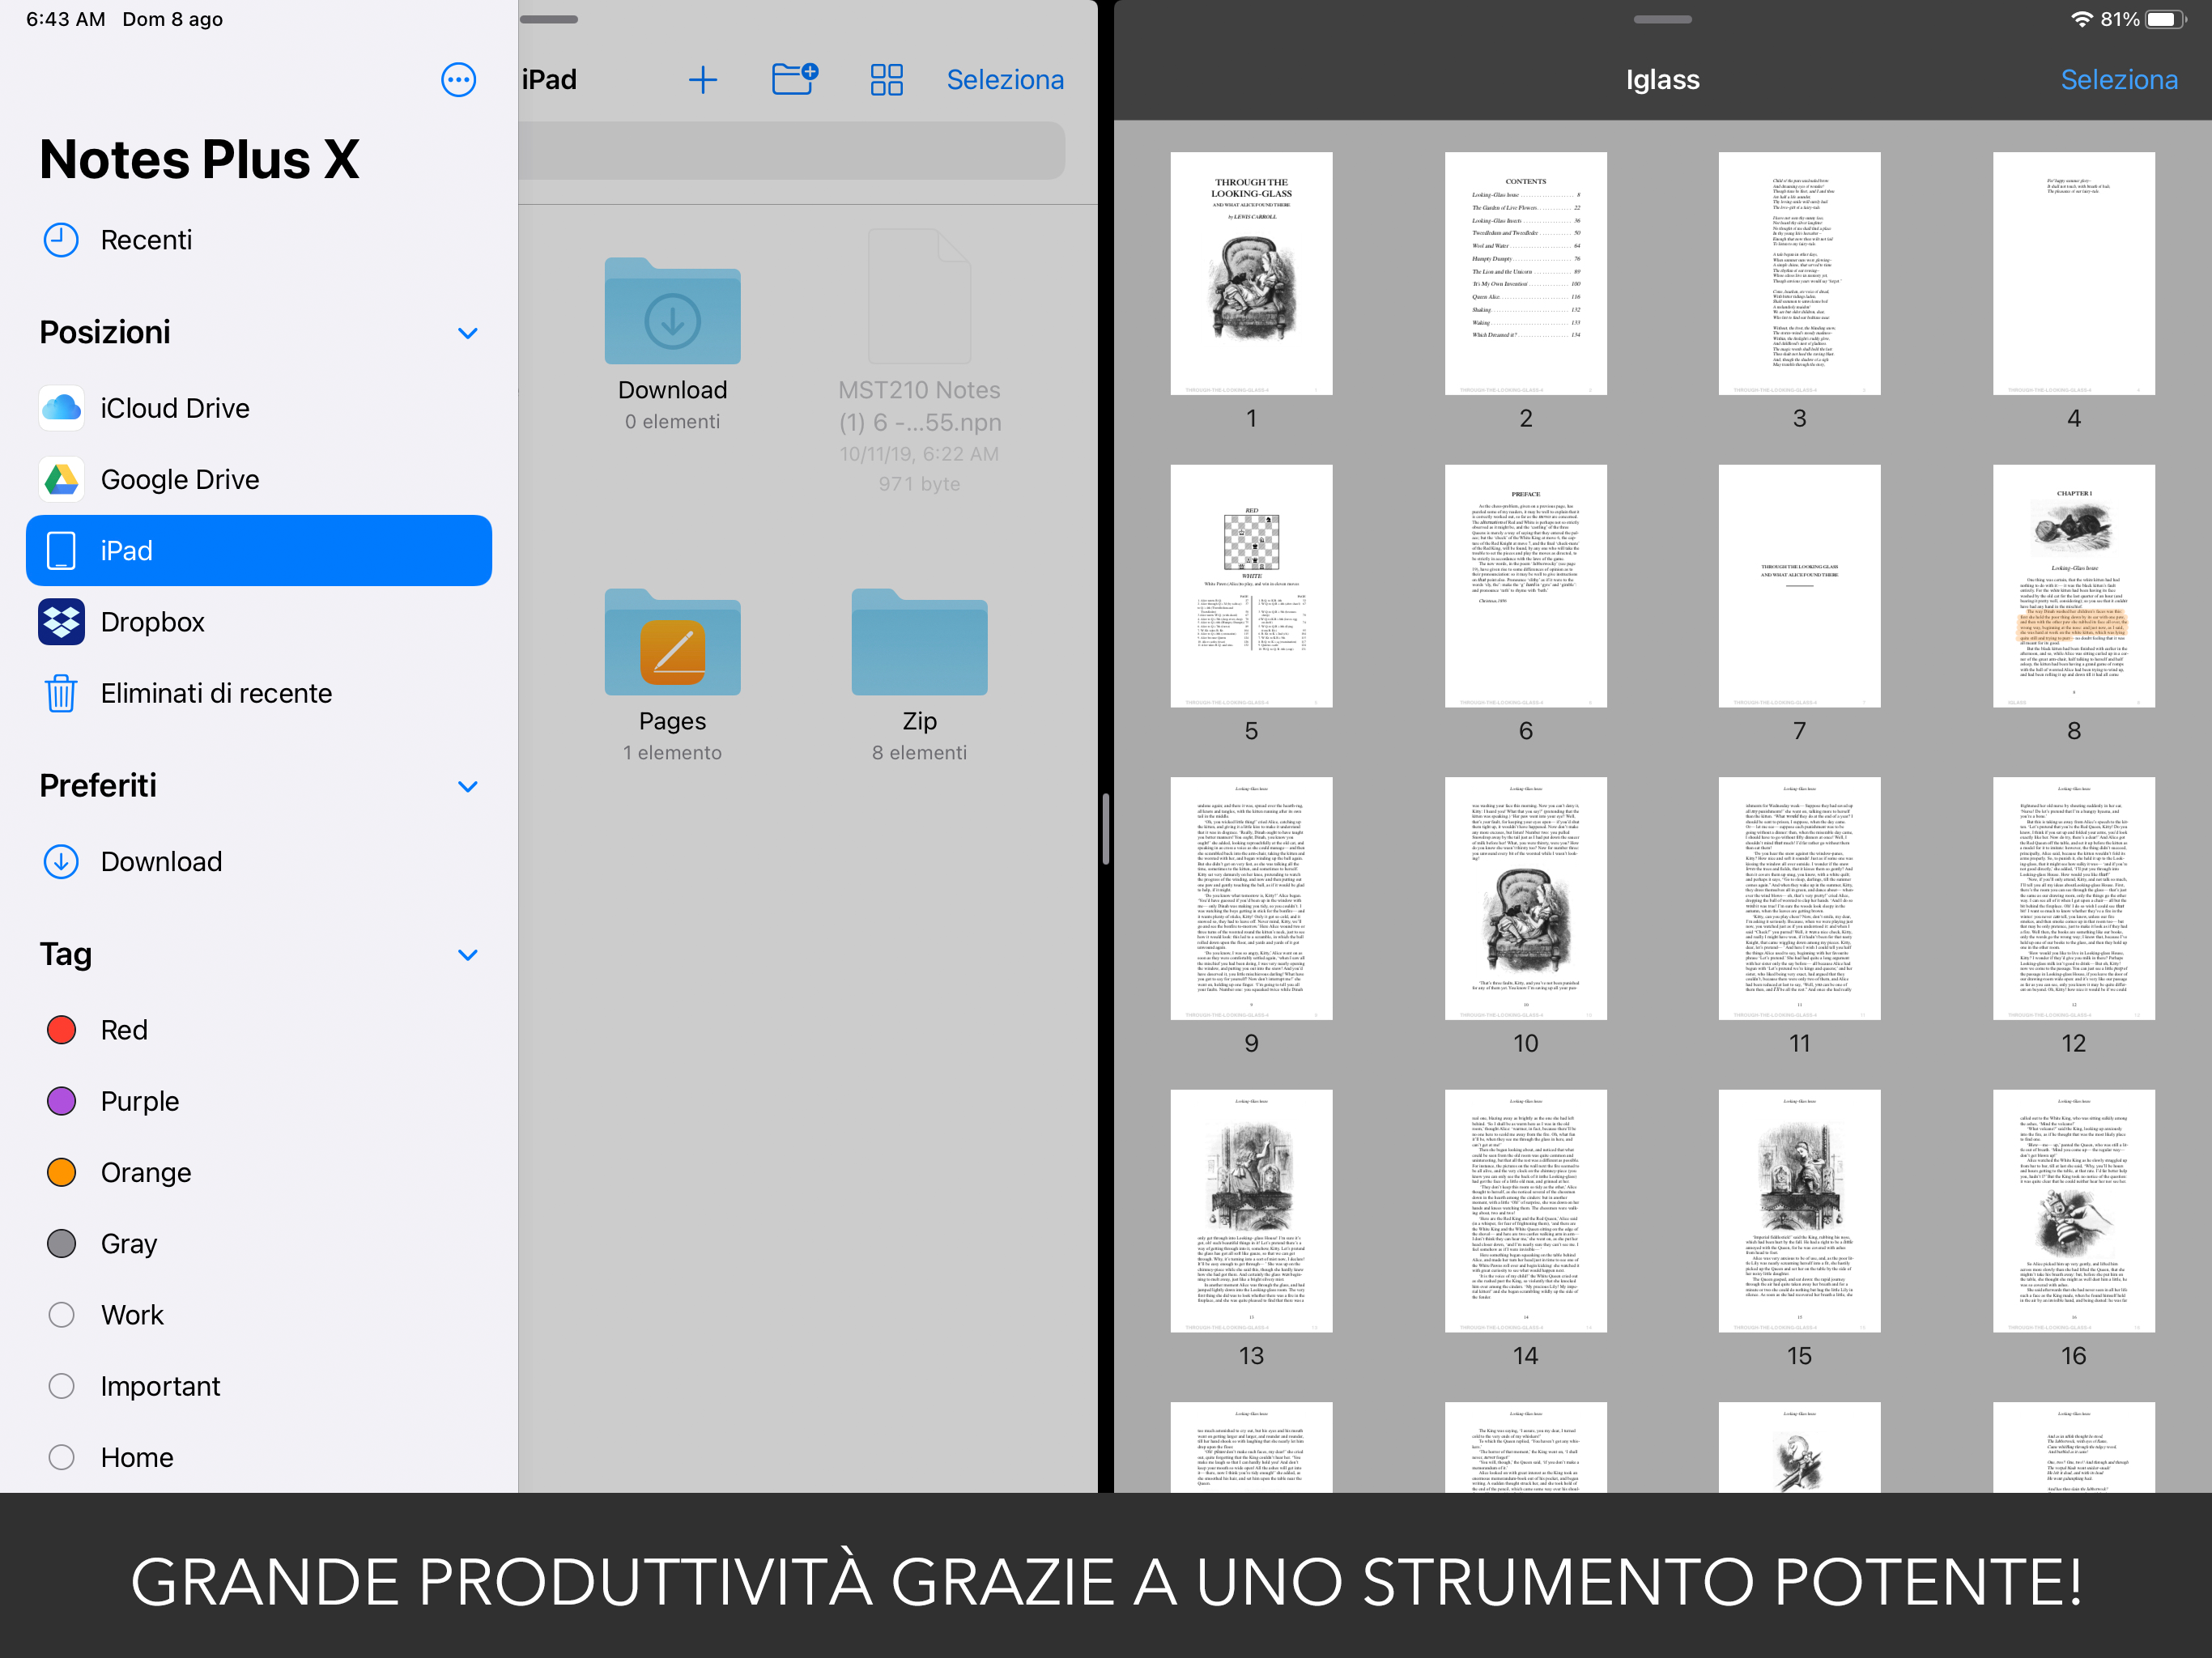Grab the split view divider handle
This screenshot has width=2212, height=1658.
point(1105,828)
